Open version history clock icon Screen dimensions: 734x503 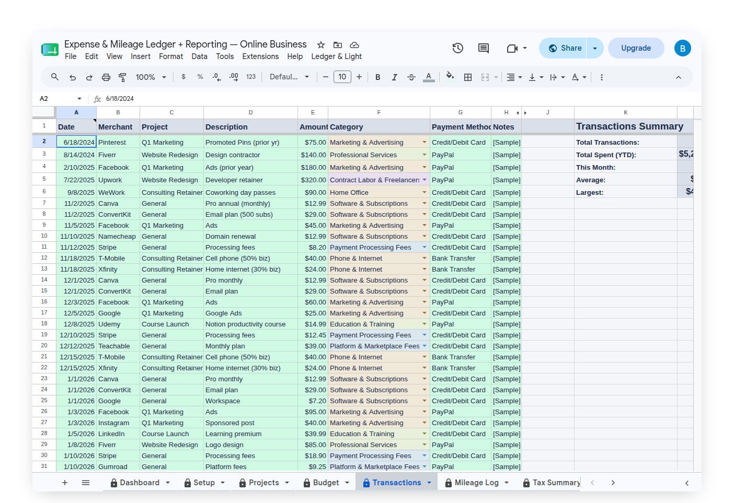(x=458, y=48)
